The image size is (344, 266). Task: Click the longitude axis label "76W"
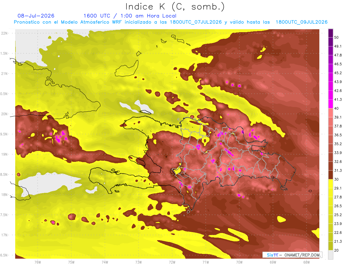[x=38, y=262]
